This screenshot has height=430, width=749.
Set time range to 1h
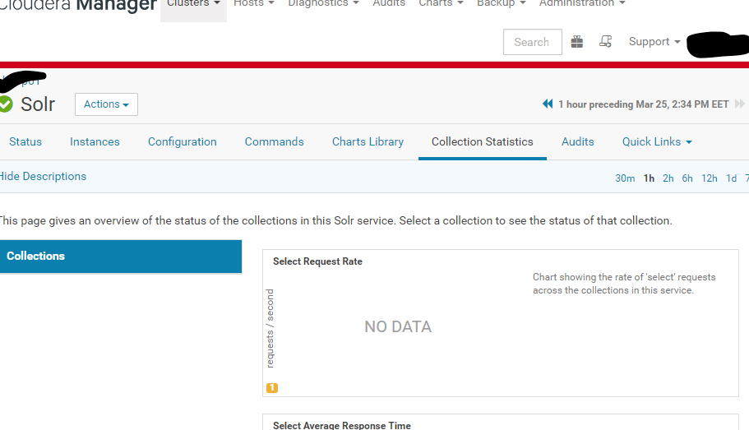649,178
